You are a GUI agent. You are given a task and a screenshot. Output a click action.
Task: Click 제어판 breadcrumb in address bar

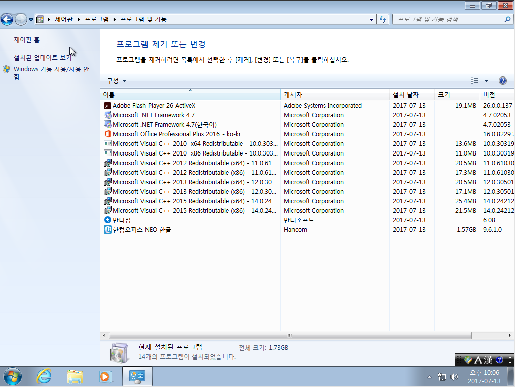(x=64, y=19)
